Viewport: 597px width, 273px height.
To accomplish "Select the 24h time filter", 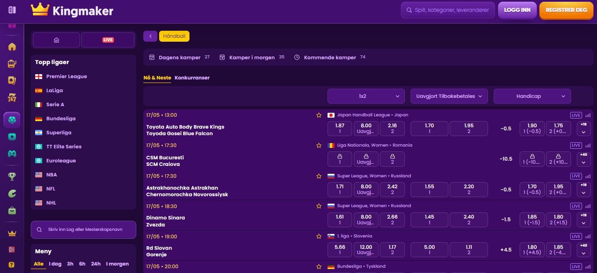I will 96,264.
